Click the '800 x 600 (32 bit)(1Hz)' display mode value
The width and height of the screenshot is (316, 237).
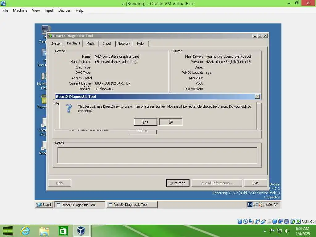[112, 83]
